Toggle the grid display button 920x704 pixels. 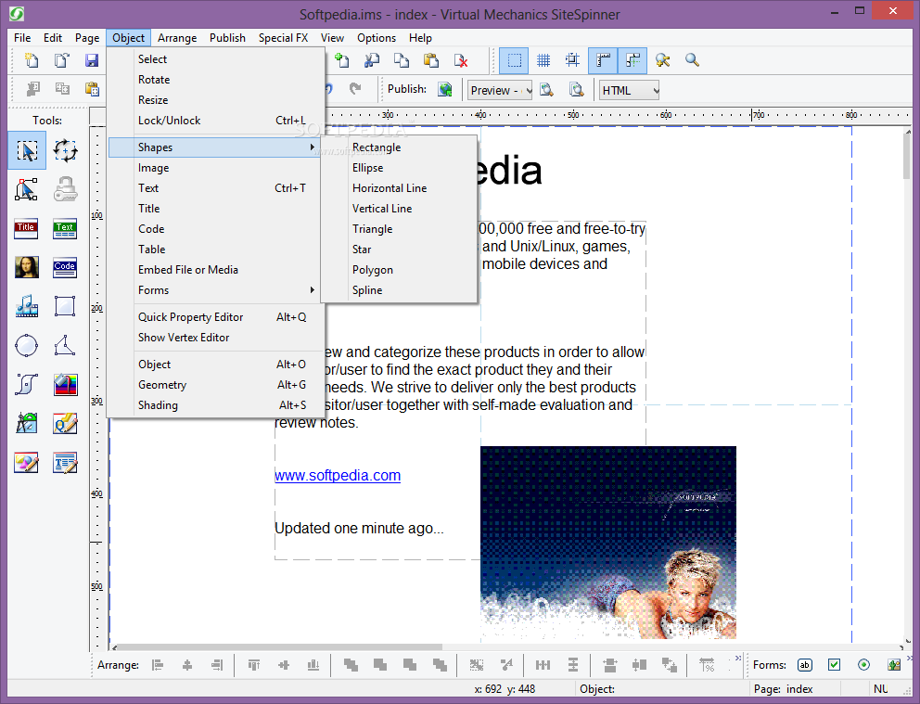point(543,60)
